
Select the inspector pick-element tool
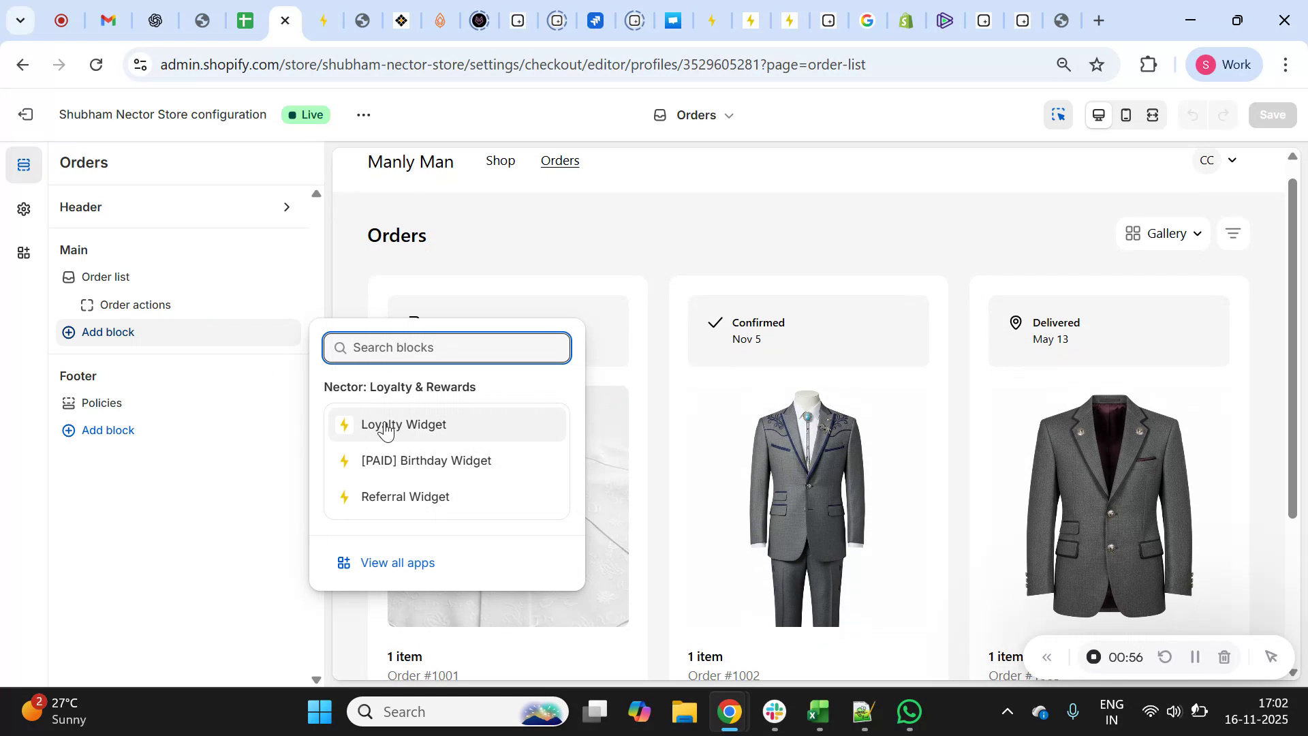pos(1058,114)
